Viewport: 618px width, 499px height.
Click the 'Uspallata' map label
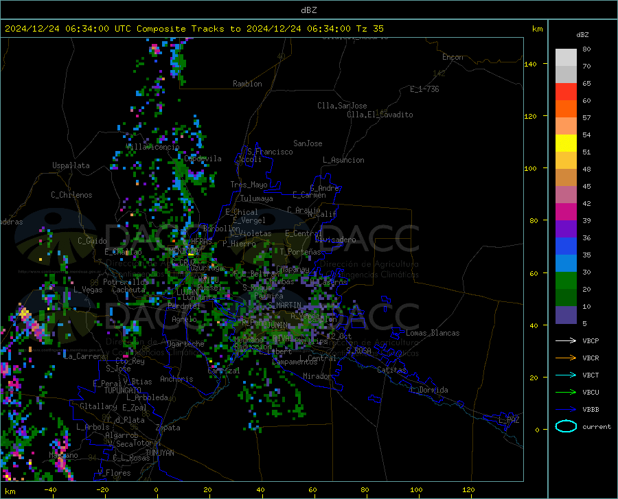[71, 165]
